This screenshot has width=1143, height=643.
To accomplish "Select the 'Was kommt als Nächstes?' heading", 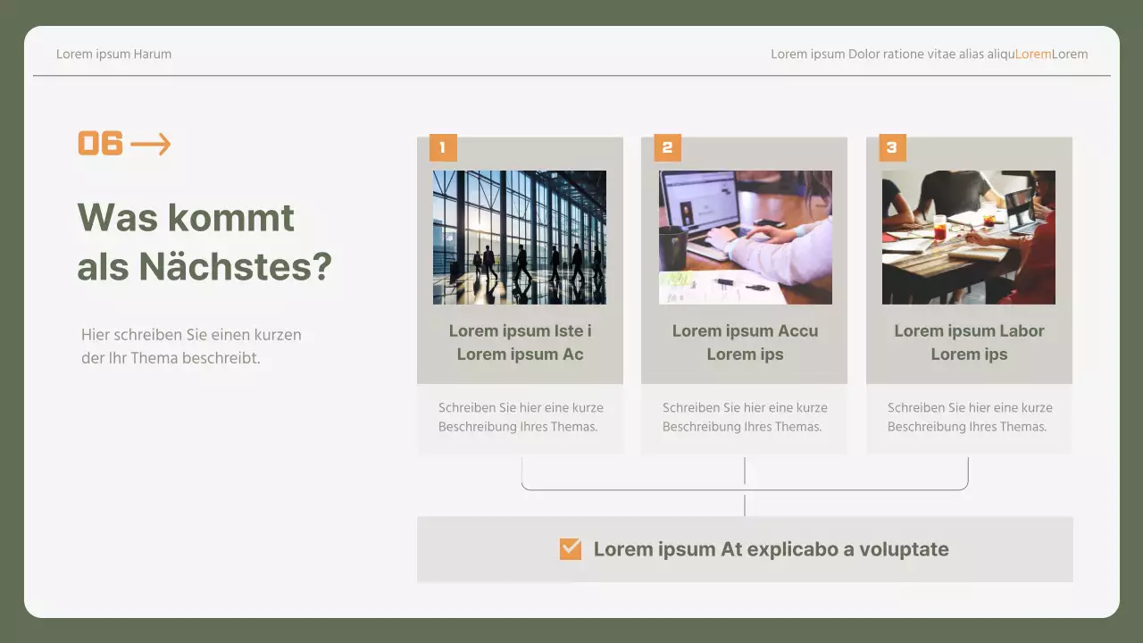I will coord(204,241).
